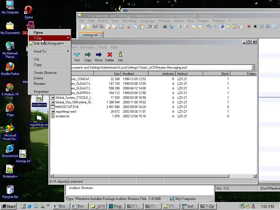Click the Save All icon in Notepad++
Screen dimensions: 280x210
[x=102, y=27]
